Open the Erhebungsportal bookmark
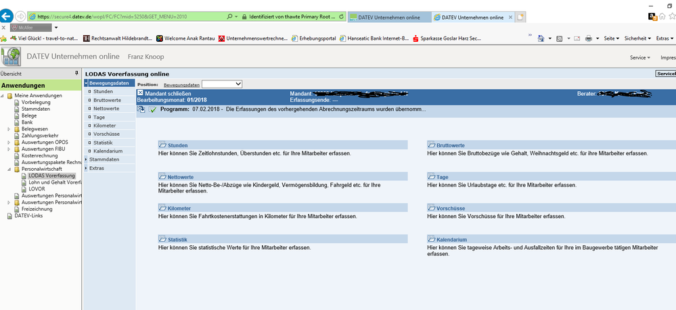 (x=314, y=38)
